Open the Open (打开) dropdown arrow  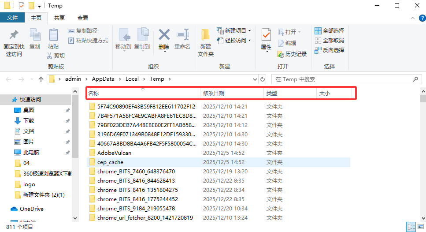299,32
